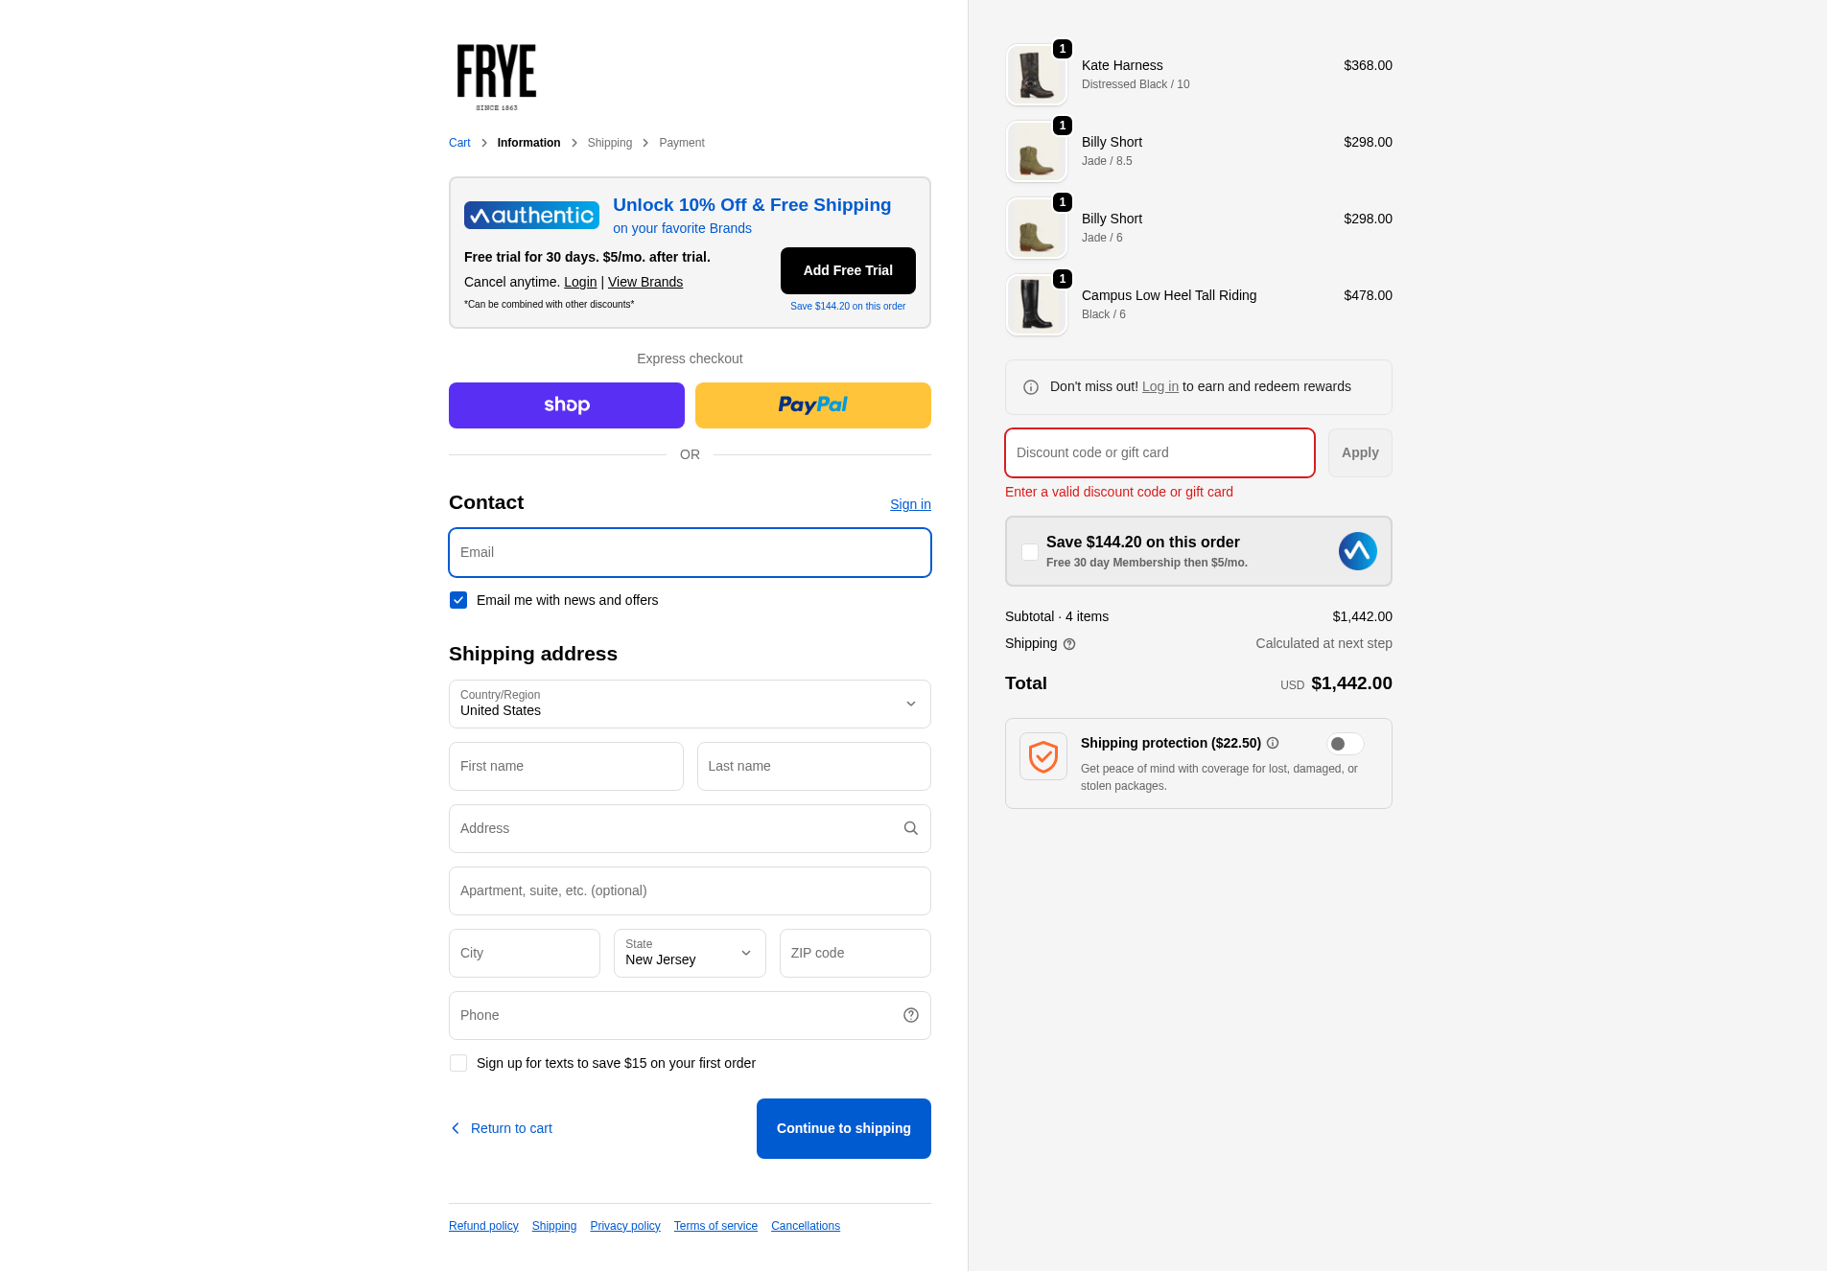Open the Country/Region dropdown
The width and height of the screenshot is (1827, 1271).
click(x=690, y=704)
